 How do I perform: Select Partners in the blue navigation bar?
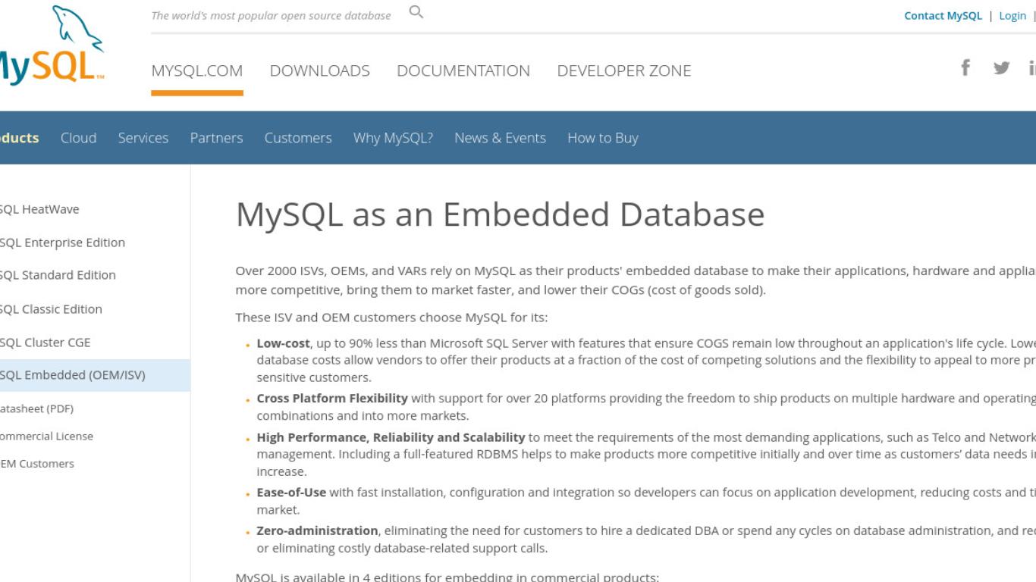(217, 138)
